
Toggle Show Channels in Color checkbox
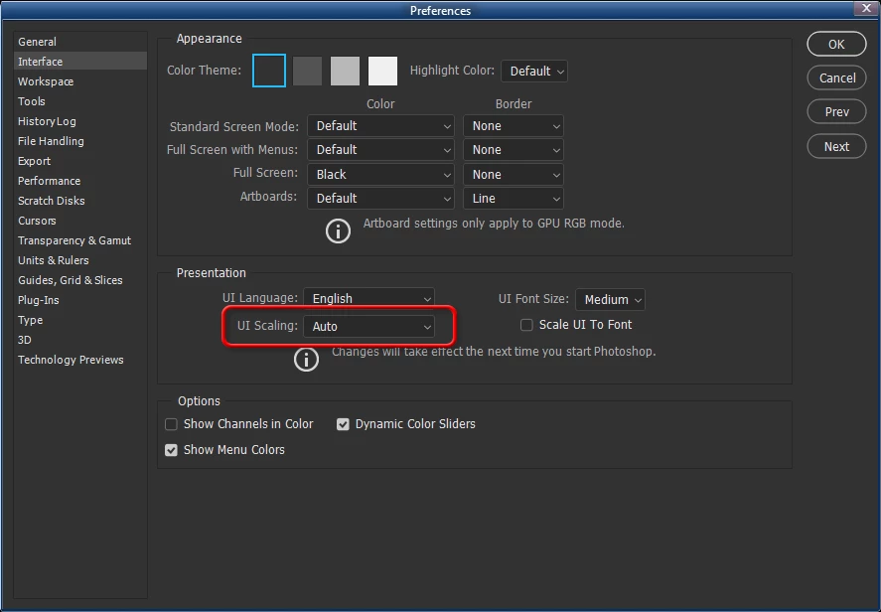tap(172, 424)
